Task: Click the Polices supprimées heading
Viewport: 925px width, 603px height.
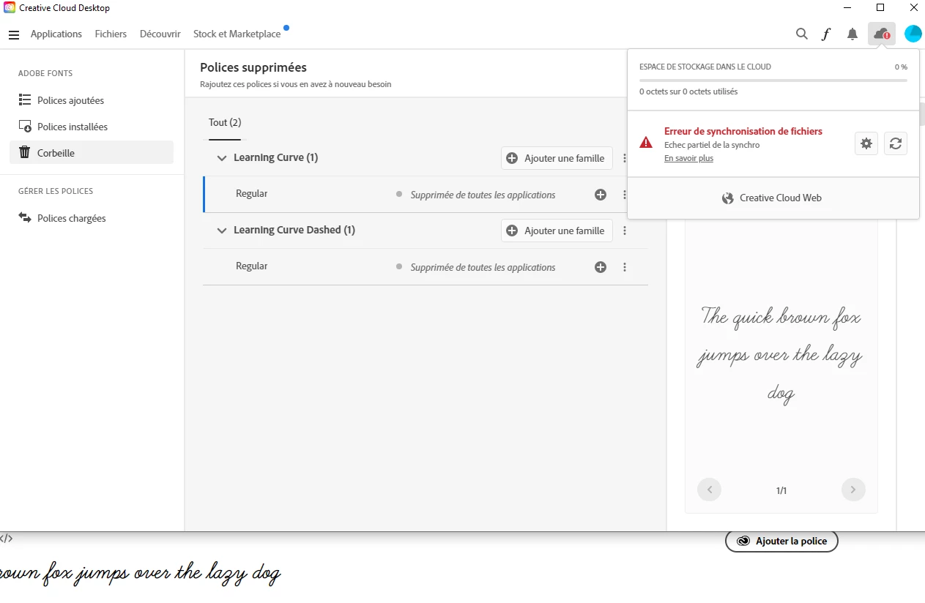Action: point(253,67)
